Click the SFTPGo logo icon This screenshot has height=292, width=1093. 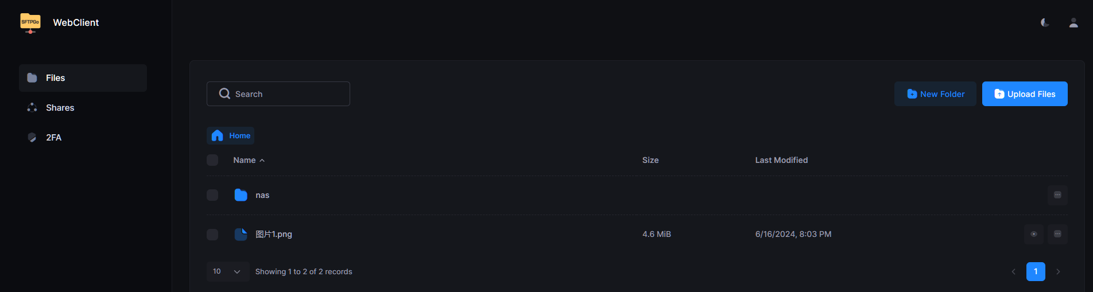pyautogui.click(x=30, y=23)
